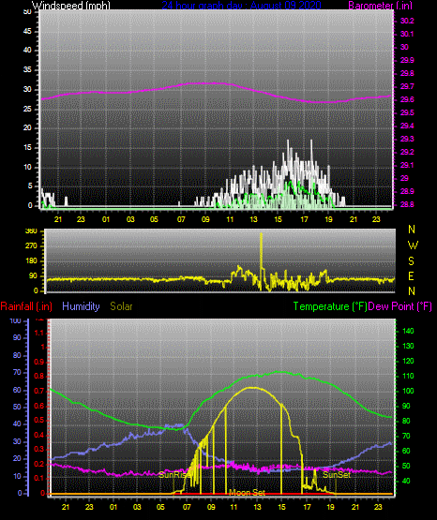Click the "28.8" barometer axis value
The height and width of the screenshot is (520, 437).
(407, 204)
